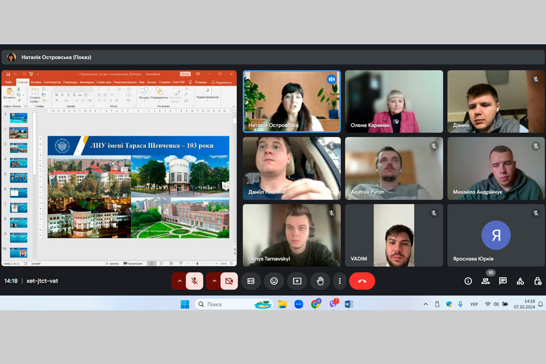Viewport: 546px width, 364px height.
Task: Raise hand in the meeting
Action: 320,281
